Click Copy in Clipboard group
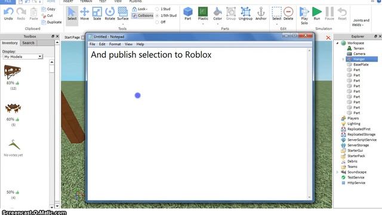 tap(48, 9)
